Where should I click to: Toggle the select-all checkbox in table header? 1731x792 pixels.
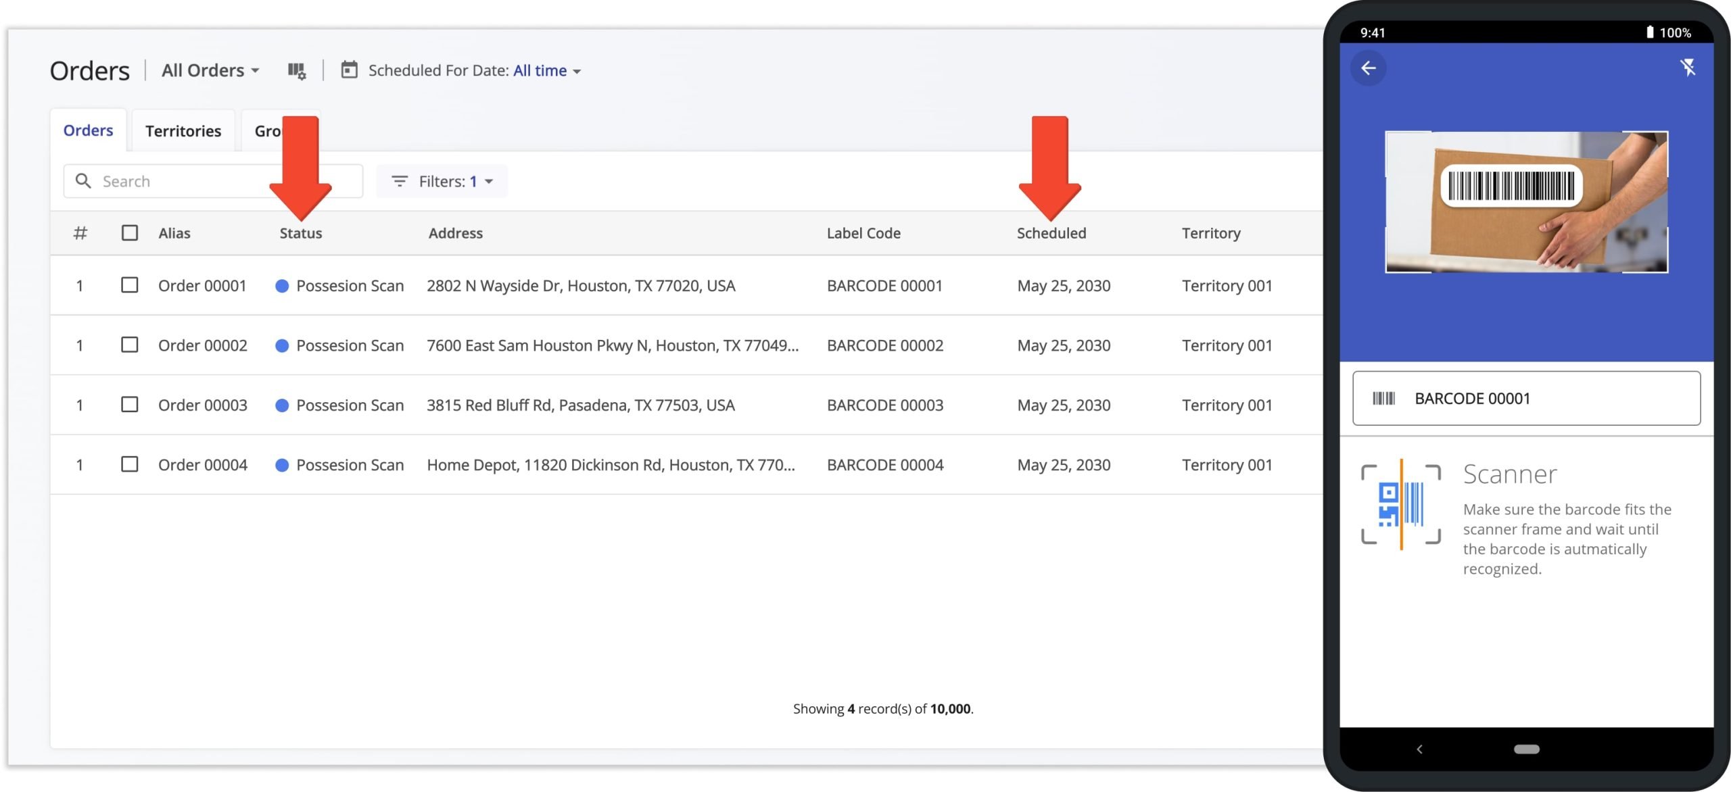129,232
